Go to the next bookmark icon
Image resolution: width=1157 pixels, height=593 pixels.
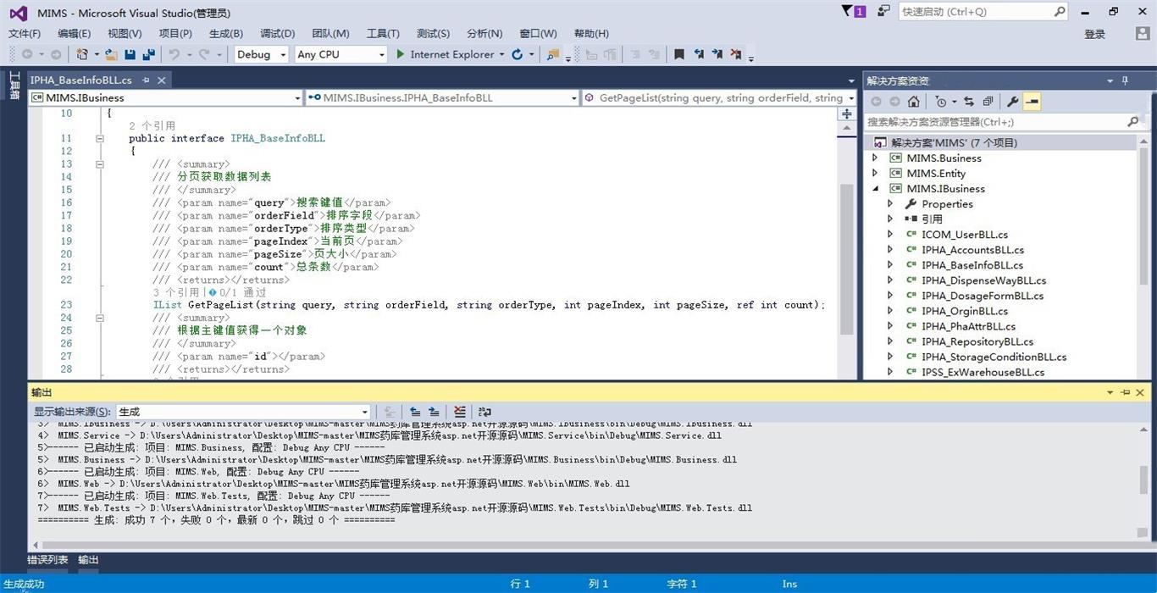tap(717, 54)
